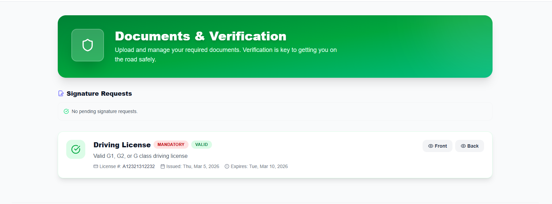Click the eye icon on the Front button
552x204 pixels.
430,146
